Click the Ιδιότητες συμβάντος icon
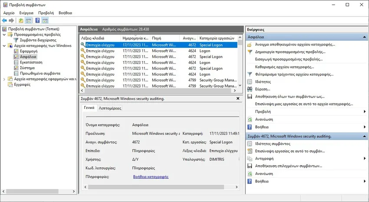 pos(250,144)
